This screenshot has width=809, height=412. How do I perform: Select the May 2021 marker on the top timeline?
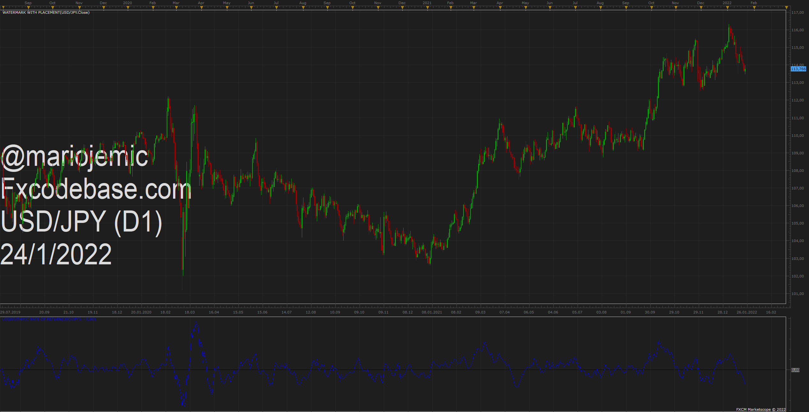(x=526, y=8)
